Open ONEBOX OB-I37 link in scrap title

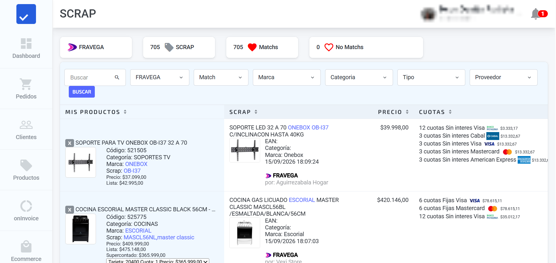(308, 127)
